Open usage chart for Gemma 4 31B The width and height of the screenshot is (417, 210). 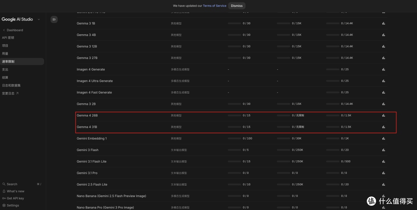383,127
